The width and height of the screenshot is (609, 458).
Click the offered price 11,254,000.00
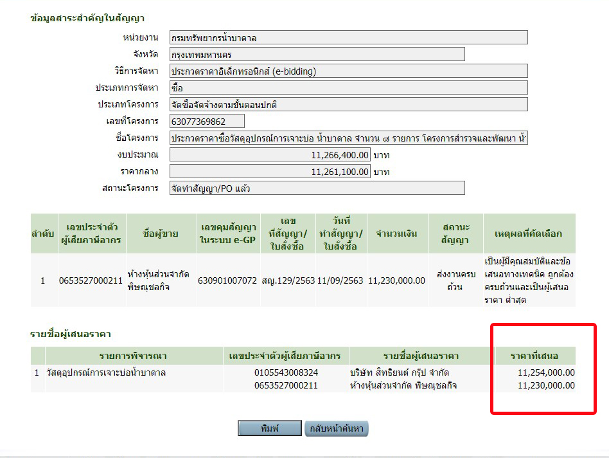[x=545, y=372]
